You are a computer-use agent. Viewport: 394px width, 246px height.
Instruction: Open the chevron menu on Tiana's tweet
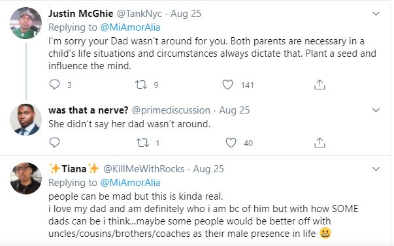(376, 169)
